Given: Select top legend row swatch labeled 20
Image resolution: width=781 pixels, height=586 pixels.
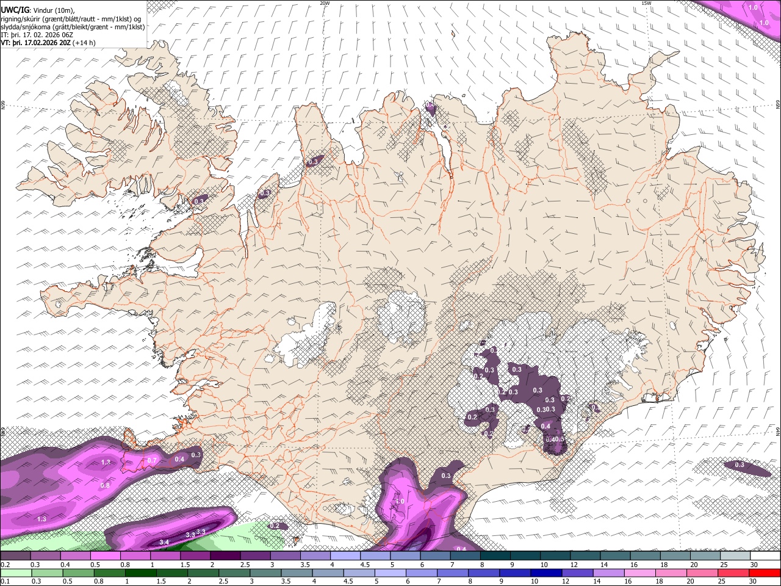Looking at the screenshot, I should pos(704,556).
